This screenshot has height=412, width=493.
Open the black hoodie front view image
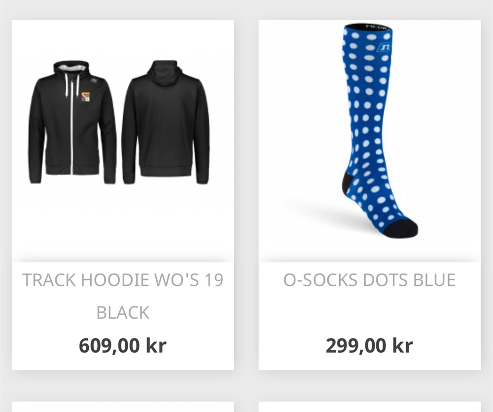point(72,122)
